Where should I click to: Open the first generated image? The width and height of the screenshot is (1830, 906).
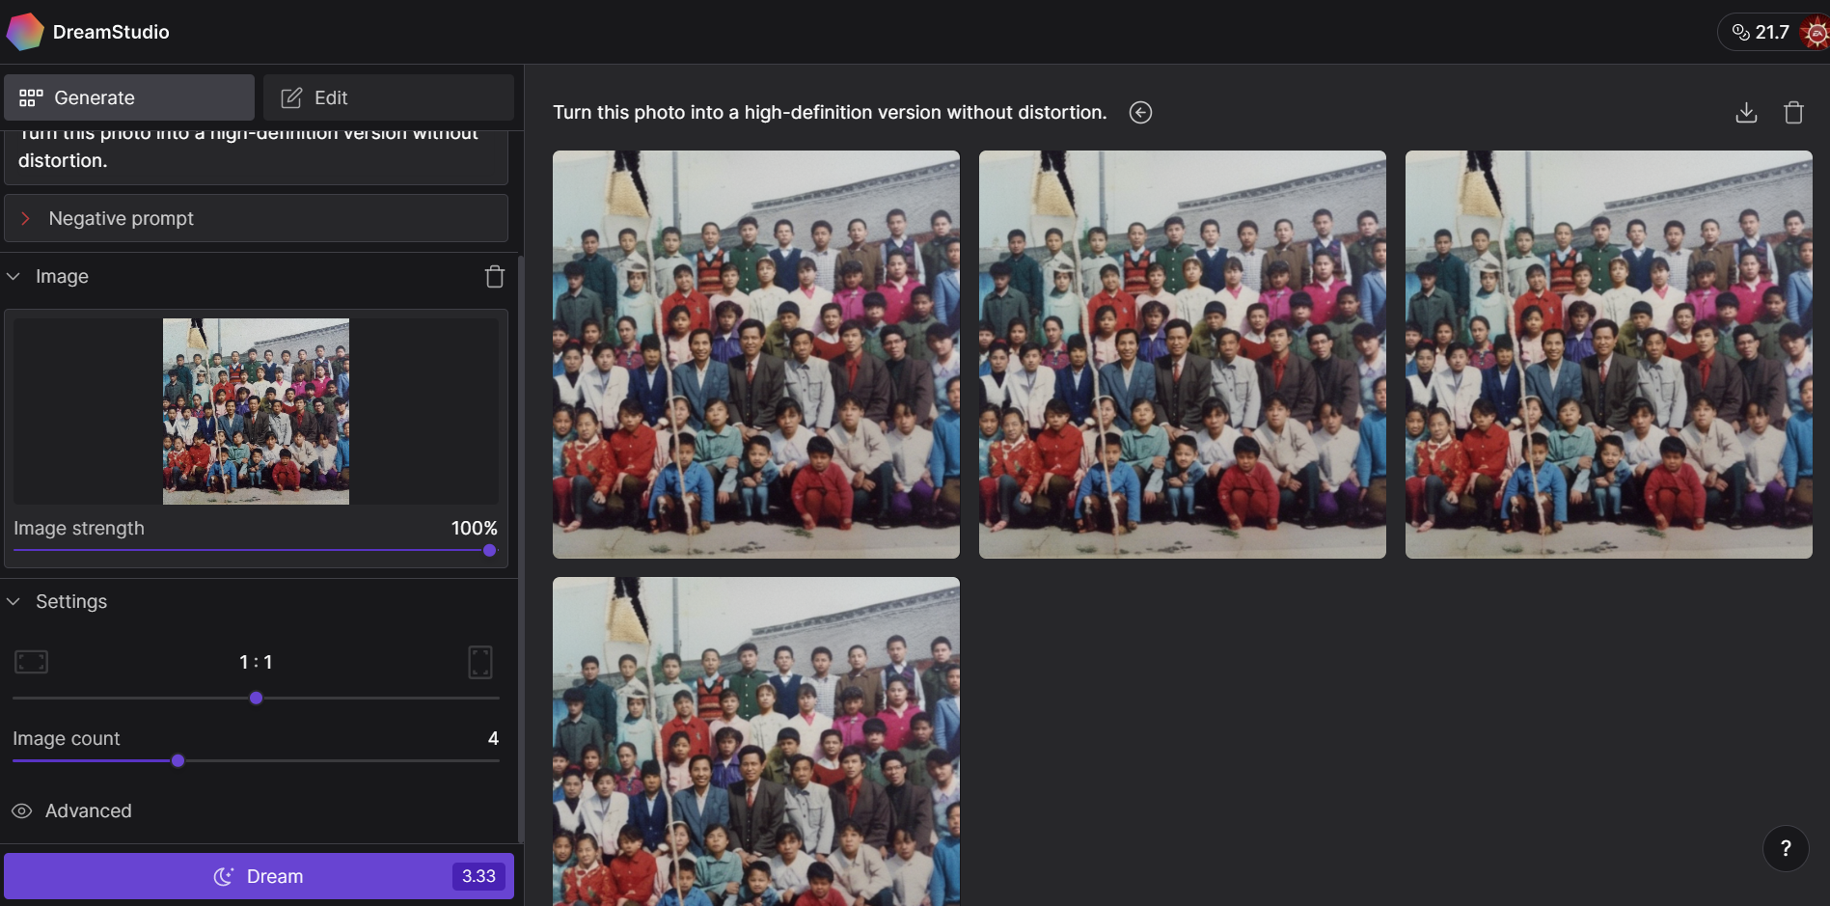coord(756,354)
